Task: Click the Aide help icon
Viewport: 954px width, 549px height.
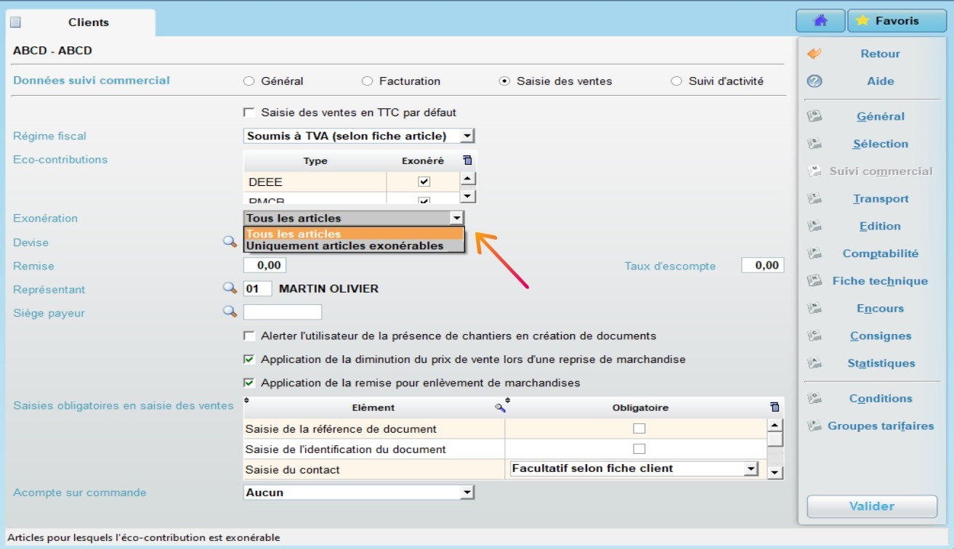Action: pyautogui.click(x=815, y=81)
